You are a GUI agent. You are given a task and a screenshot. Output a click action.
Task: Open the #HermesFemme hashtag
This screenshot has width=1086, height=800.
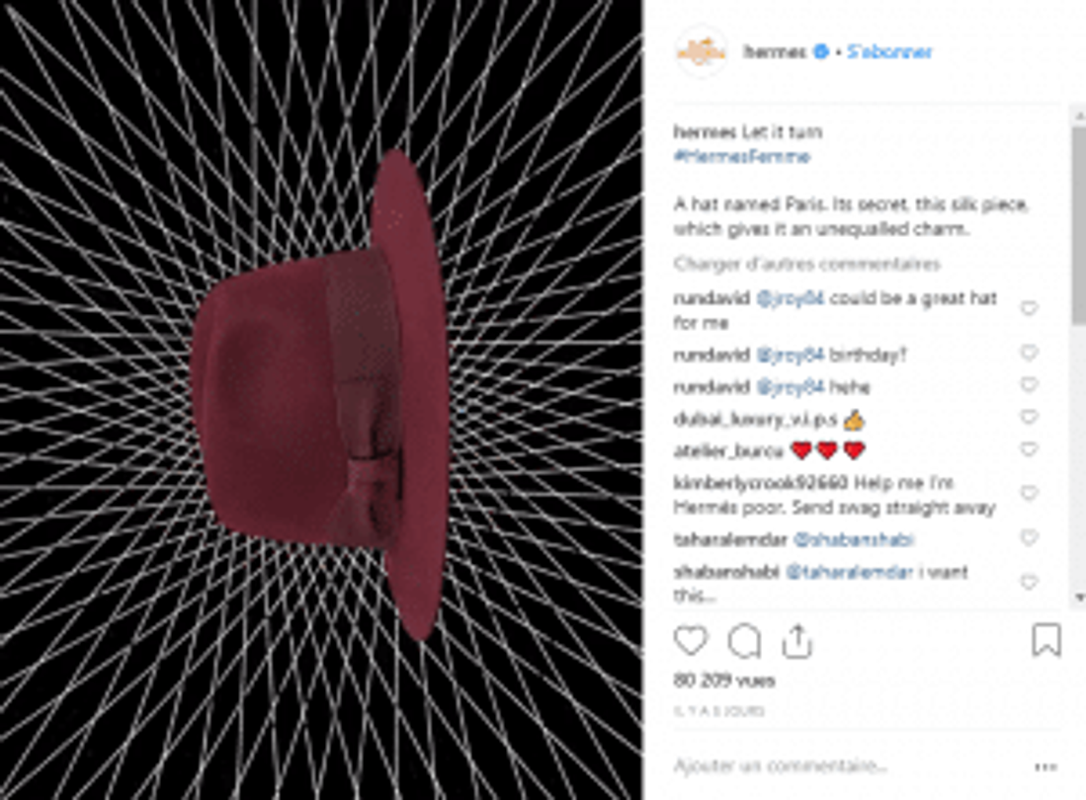click(x=741, y=156)
